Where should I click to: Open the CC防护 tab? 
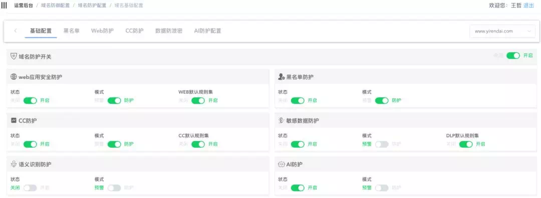click(x=134, y=30)
